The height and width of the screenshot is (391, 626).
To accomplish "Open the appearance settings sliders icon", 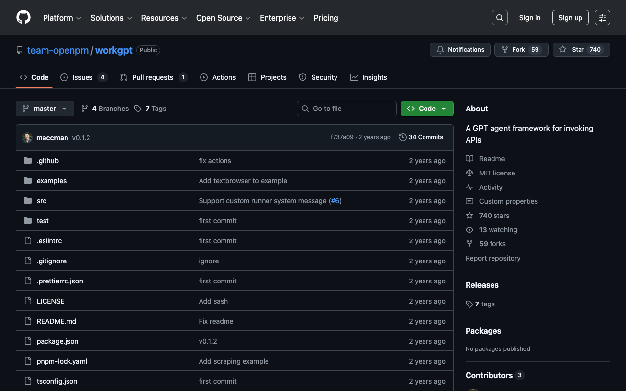I will point(602,18).
